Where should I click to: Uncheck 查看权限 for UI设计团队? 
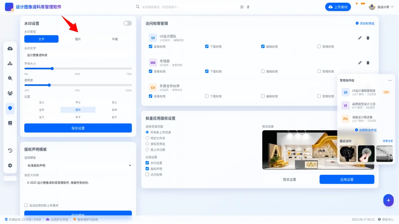151,46
